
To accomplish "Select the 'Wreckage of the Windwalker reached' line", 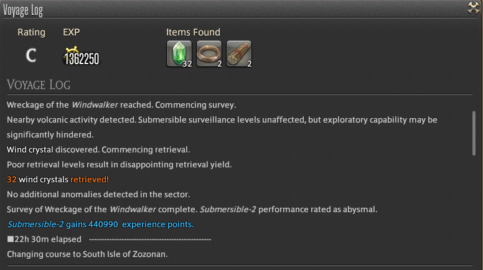I will pyautogui.click(x=121, y=105).
